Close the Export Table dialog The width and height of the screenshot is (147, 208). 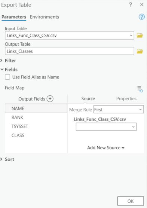142,4
